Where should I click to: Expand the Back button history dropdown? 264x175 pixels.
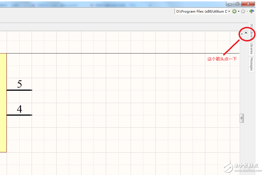(239, 11)
